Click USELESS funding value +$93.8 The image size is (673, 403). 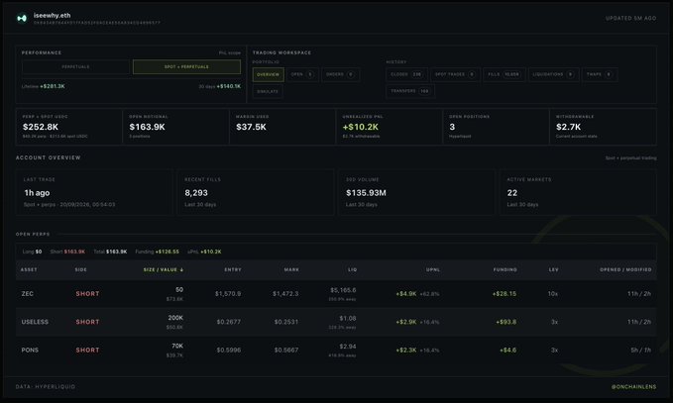coord(506,322)
